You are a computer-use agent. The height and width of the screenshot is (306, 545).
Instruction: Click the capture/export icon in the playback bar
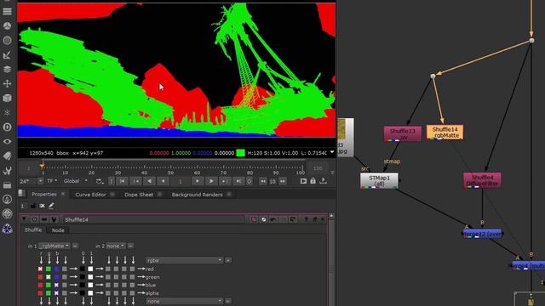coord(324,181)
